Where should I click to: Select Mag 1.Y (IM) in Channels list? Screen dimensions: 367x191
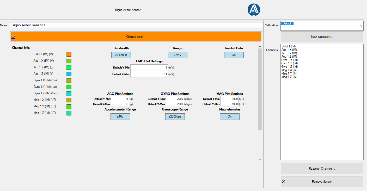coord(289,73)
